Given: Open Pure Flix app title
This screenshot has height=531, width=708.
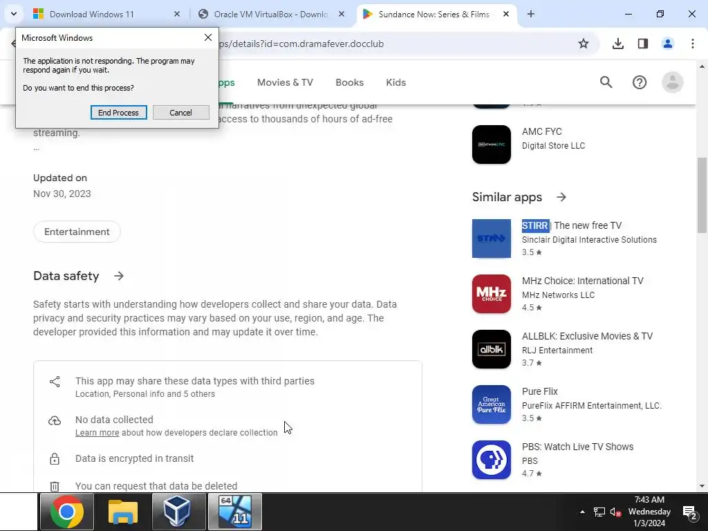Looking at the screenshot, I should (539, 391).
